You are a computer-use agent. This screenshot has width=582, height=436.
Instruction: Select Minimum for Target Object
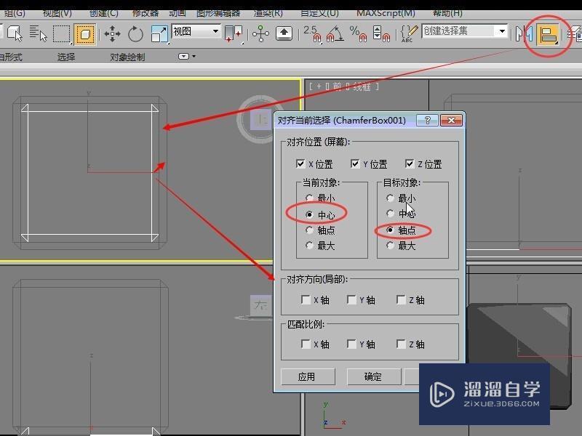point(390,198)
